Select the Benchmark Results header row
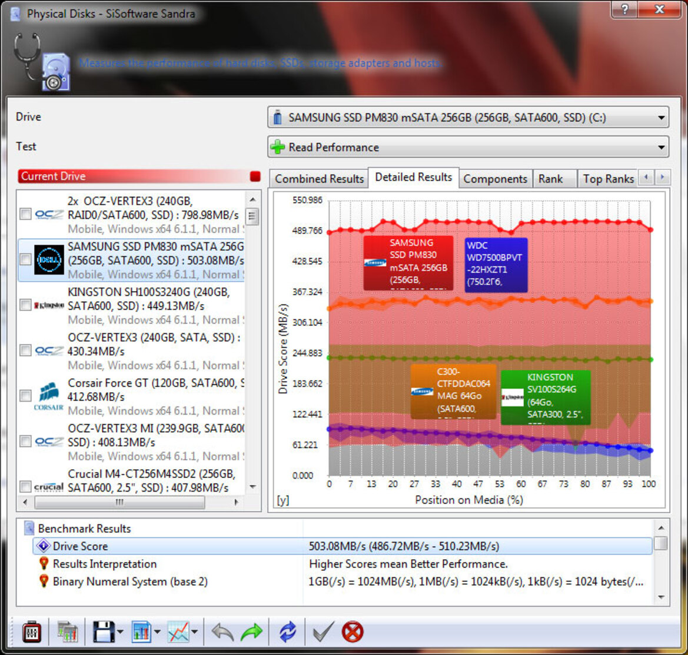 pos(338,529)
